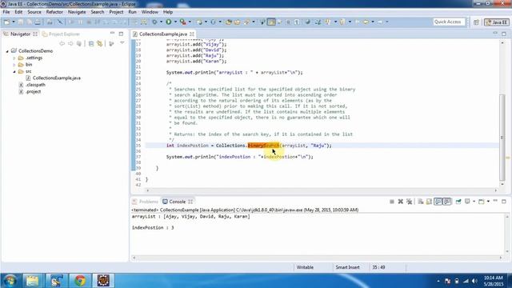Open the Back history dropdown arrow

[x=373, y=22]
